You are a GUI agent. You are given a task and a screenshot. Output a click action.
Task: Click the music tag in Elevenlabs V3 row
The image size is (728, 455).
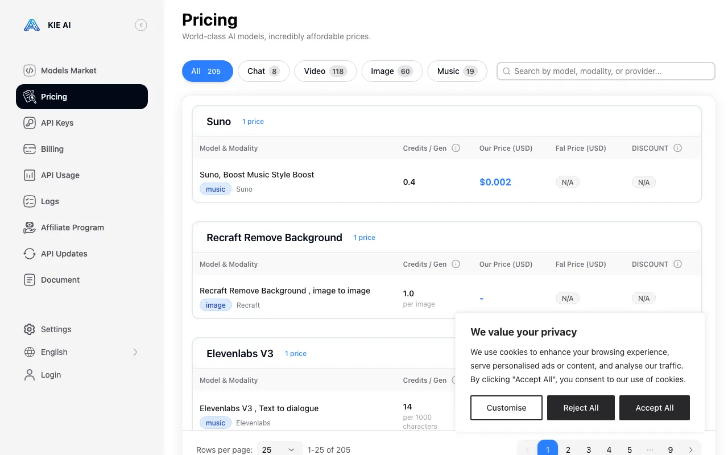(x=216, y=423)
